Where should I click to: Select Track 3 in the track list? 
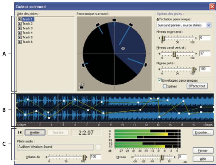27,28
